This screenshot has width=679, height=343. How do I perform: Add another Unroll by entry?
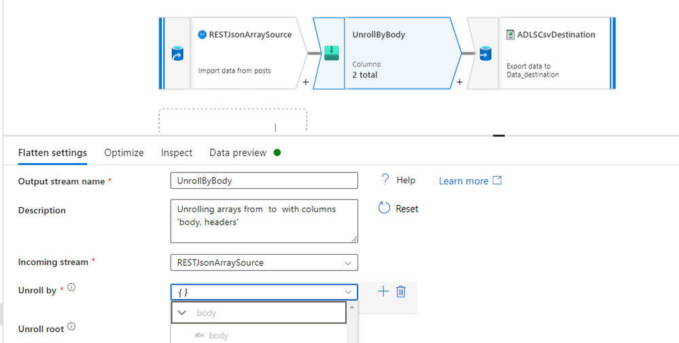pyautogui.click(x=383, y=291)
